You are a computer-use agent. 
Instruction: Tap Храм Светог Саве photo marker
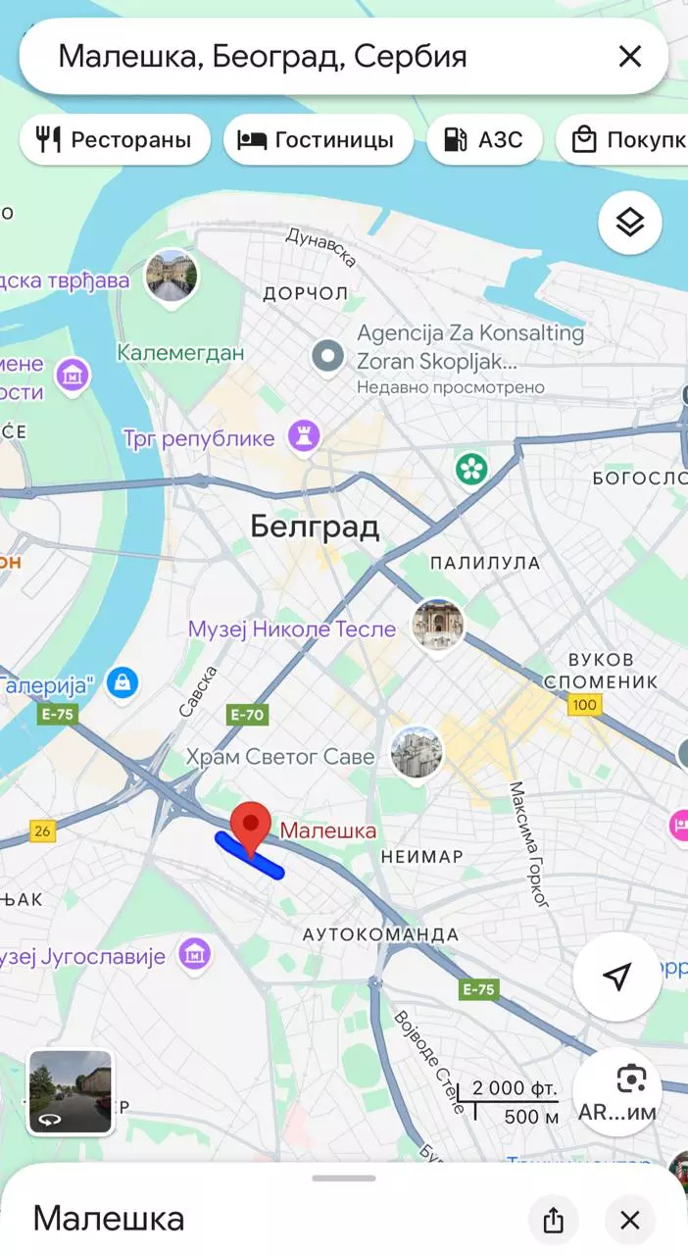(x=417, y=755)
